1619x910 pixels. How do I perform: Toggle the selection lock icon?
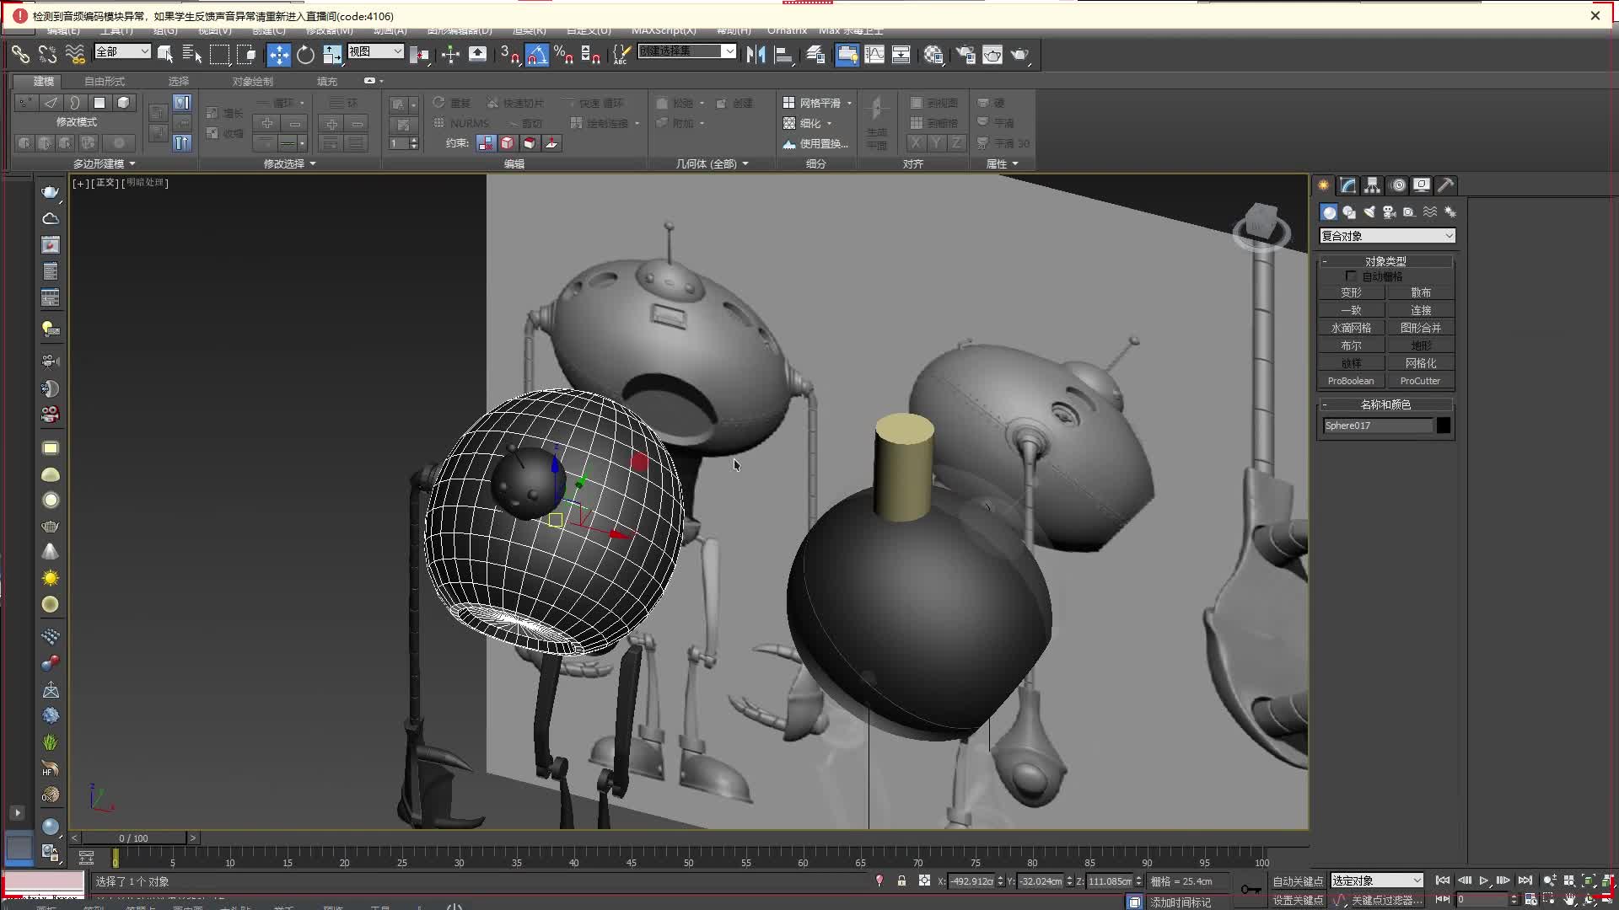tap(901, 881)
